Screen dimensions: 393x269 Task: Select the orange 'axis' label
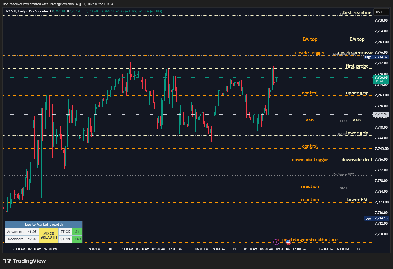(x=310, y=119)
